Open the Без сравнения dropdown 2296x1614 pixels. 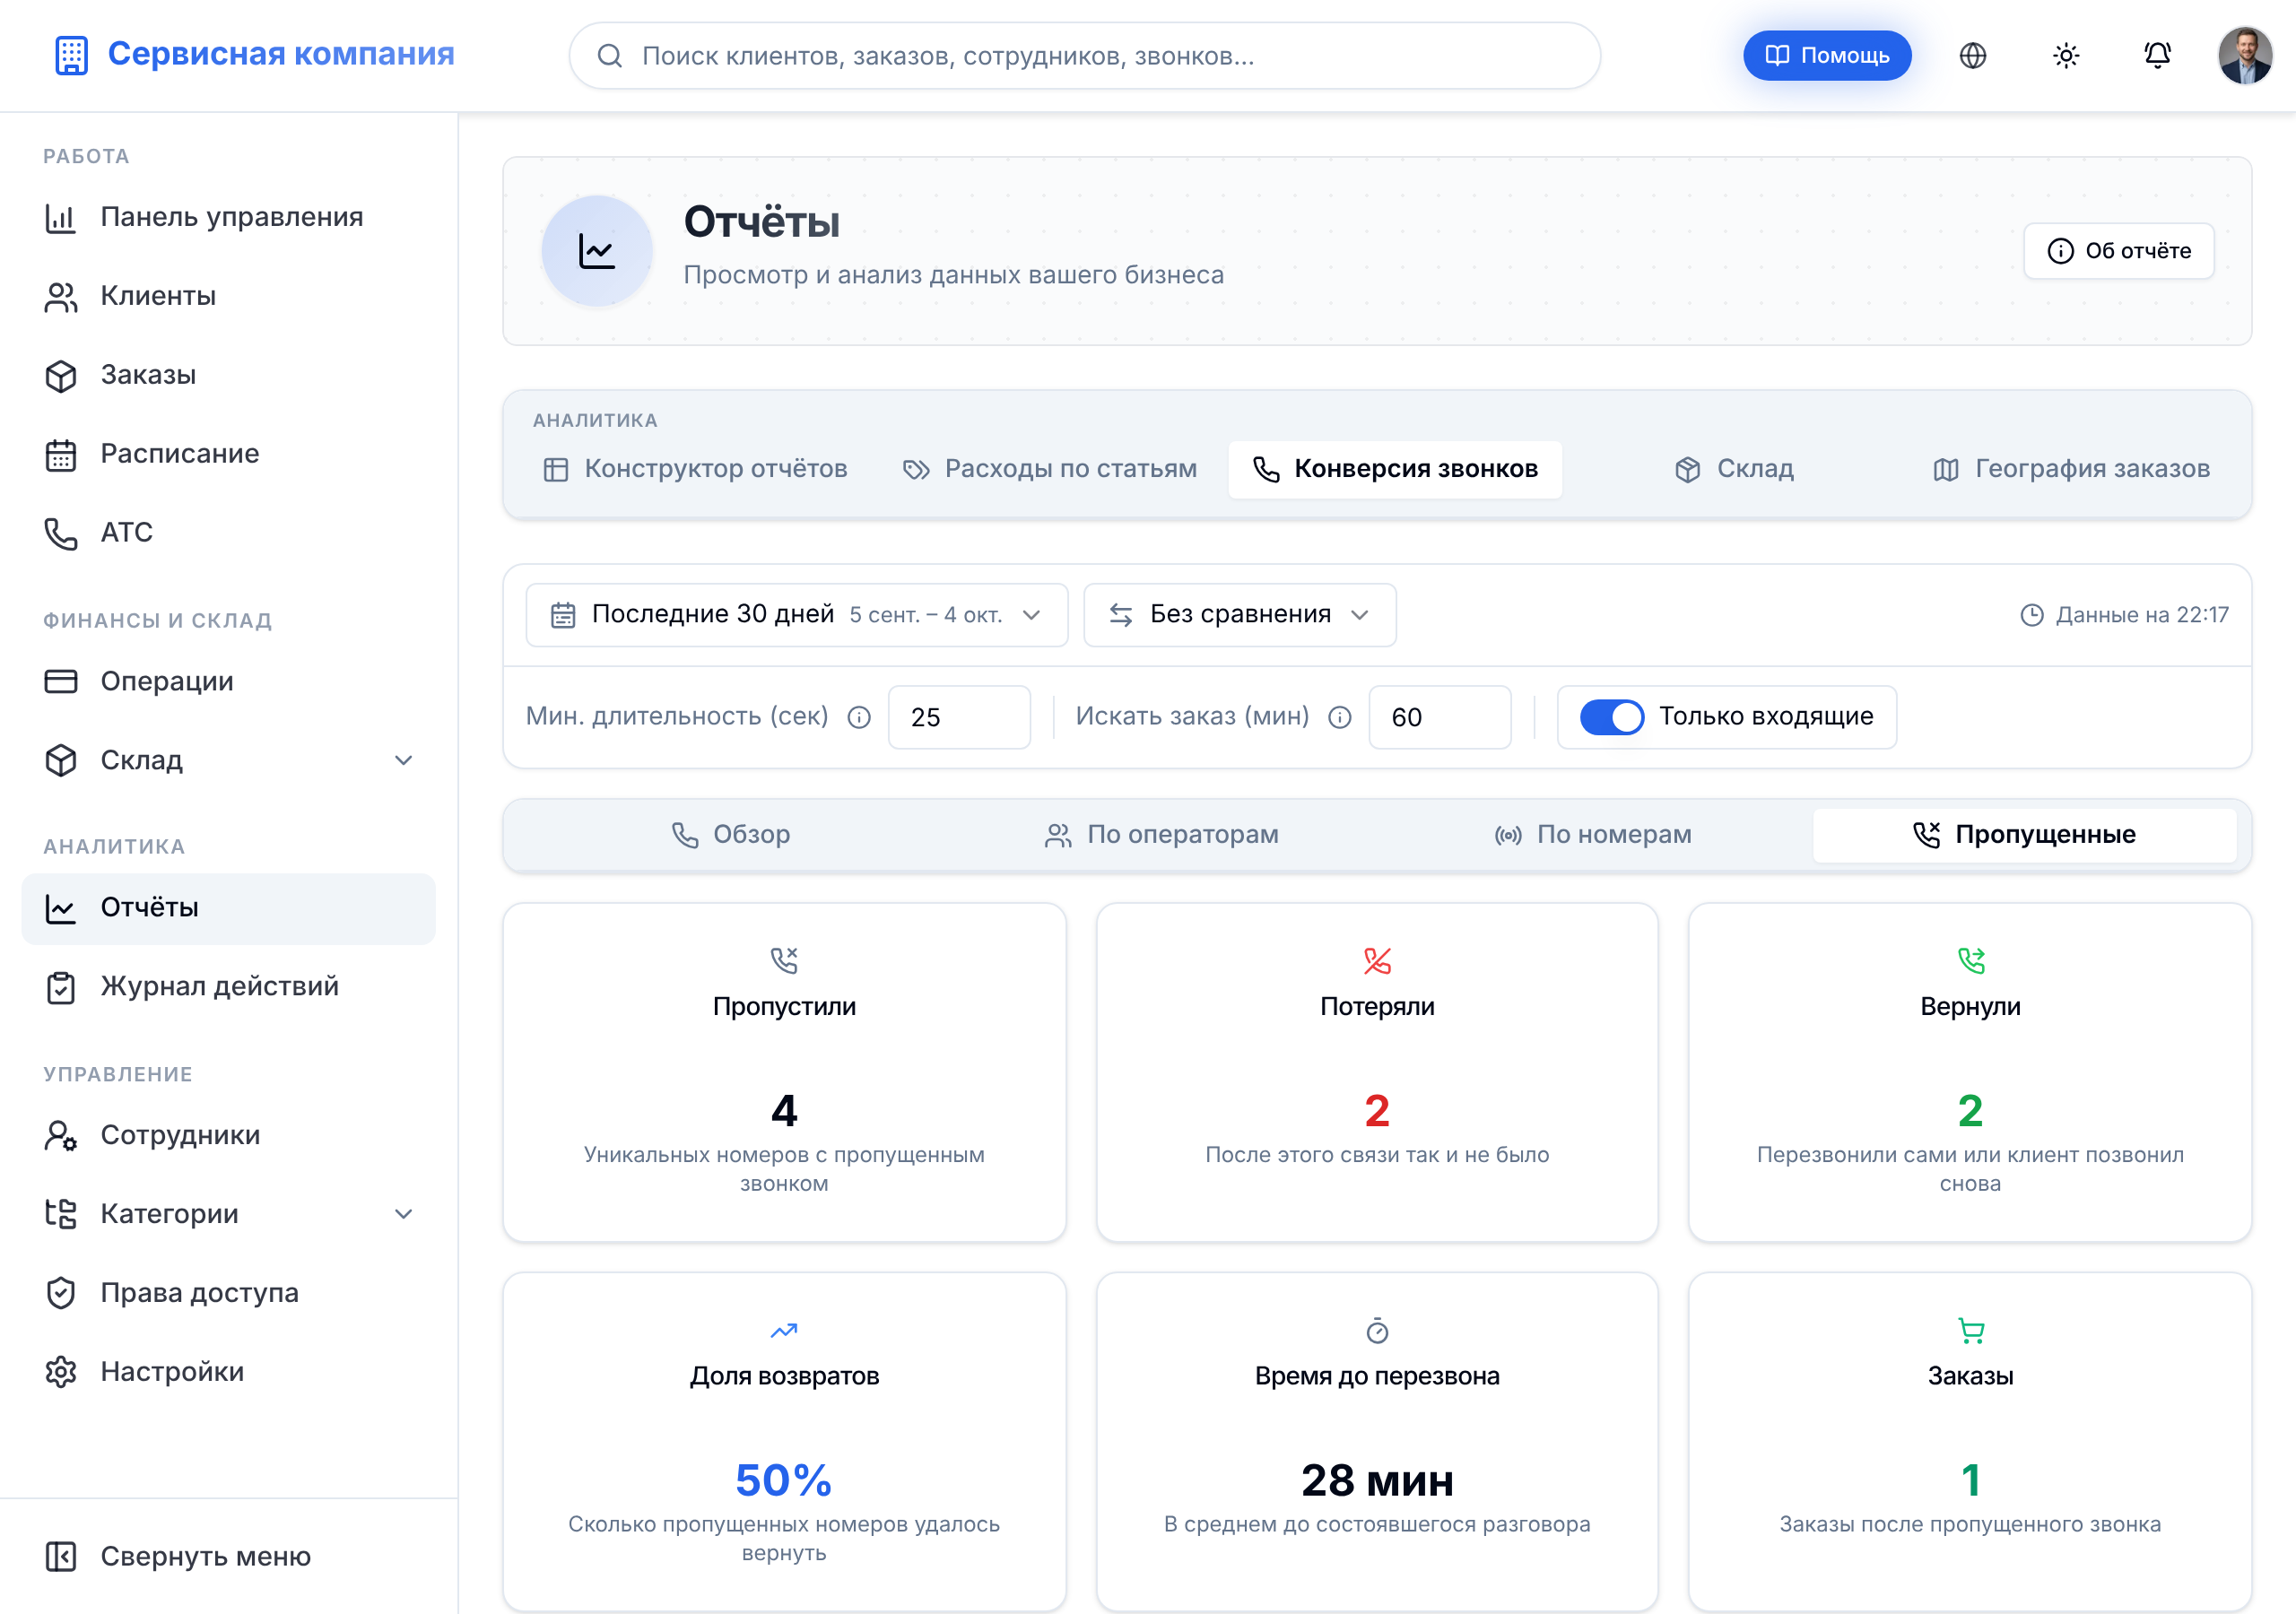coord(1239,615)
